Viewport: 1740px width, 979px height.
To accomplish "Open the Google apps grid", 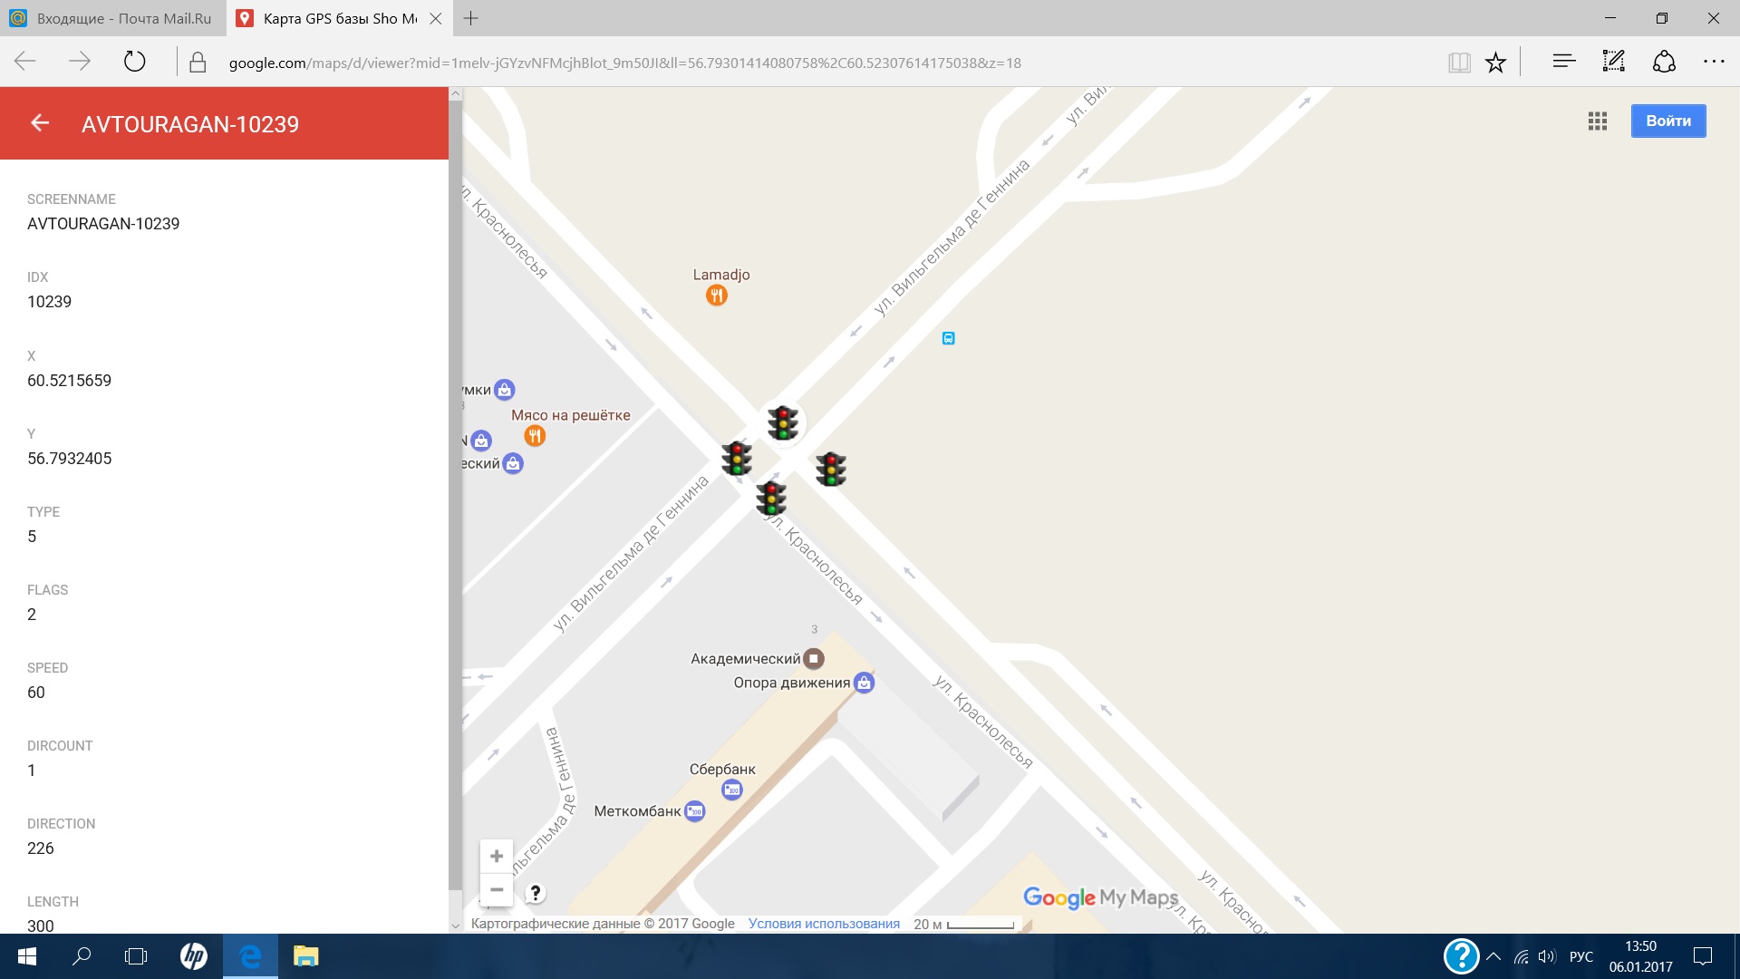I will 1597,121.
